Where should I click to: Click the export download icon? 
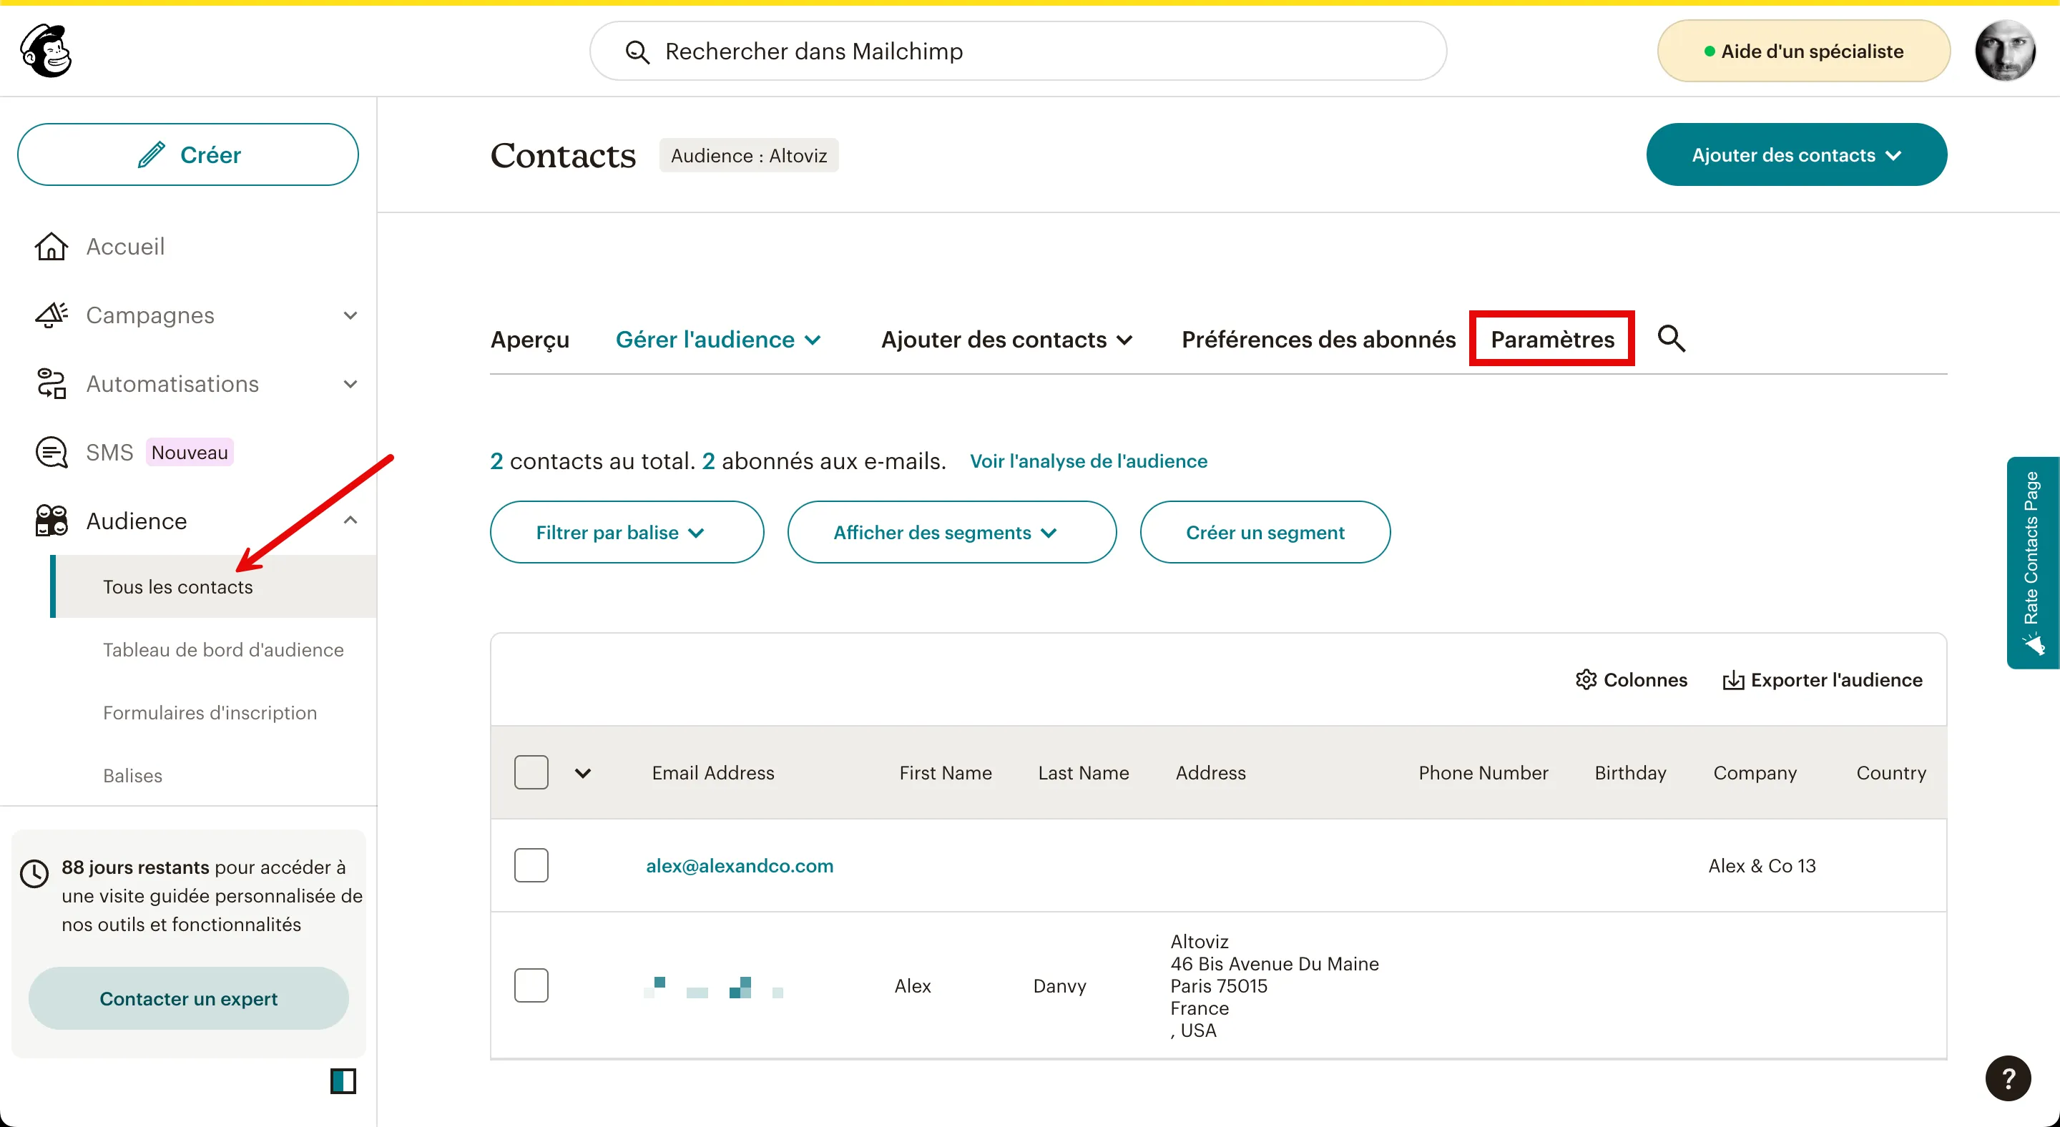coord(1733,679)
